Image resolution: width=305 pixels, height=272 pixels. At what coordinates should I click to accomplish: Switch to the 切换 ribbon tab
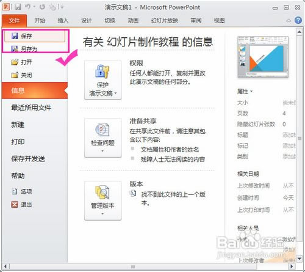(110, 20)
